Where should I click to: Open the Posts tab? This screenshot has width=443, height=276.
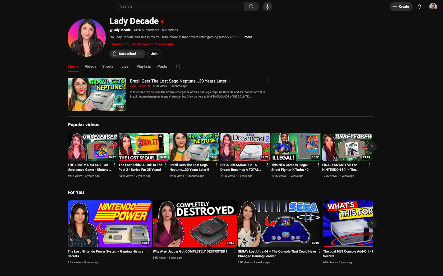162,67
